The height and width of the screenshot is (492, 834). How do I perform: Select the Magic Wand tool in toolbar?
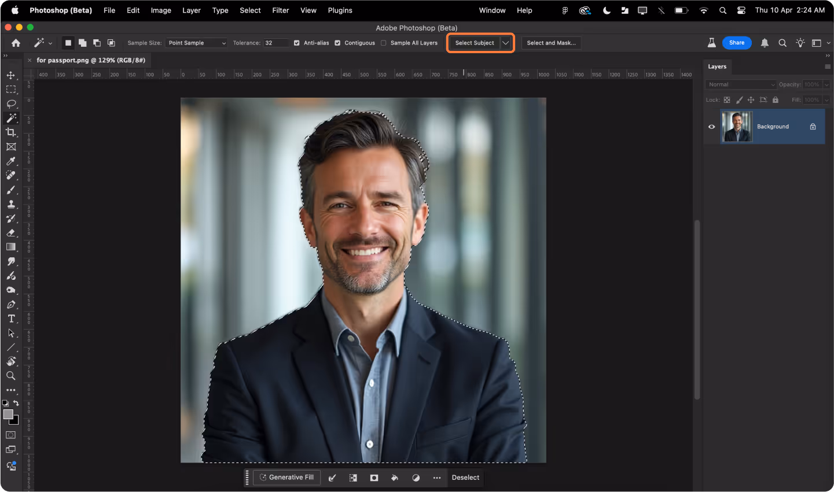tap(11, 118)
